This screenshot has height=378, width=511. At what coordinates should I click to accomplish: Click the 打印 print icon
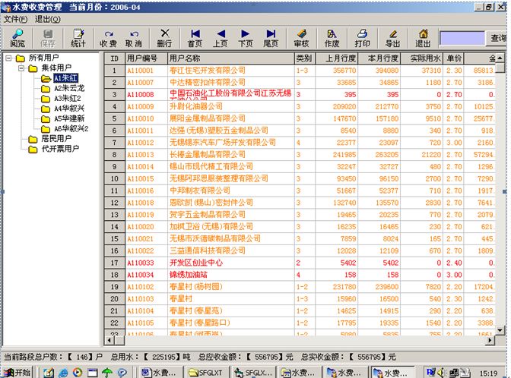coord(362,38)
